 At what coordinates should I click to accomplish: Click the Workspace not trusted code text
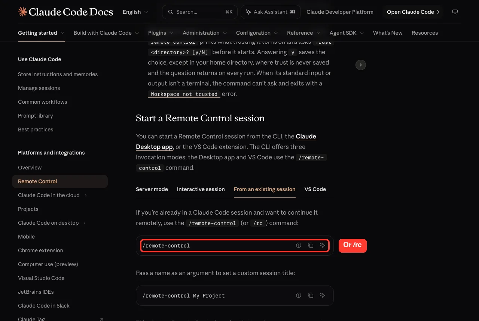(x=184, y=94)
